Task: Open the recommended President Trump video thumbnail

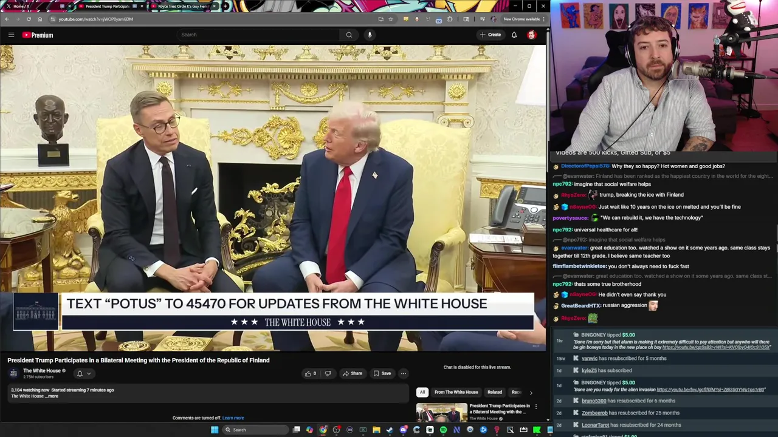Action: coord(441,413)
